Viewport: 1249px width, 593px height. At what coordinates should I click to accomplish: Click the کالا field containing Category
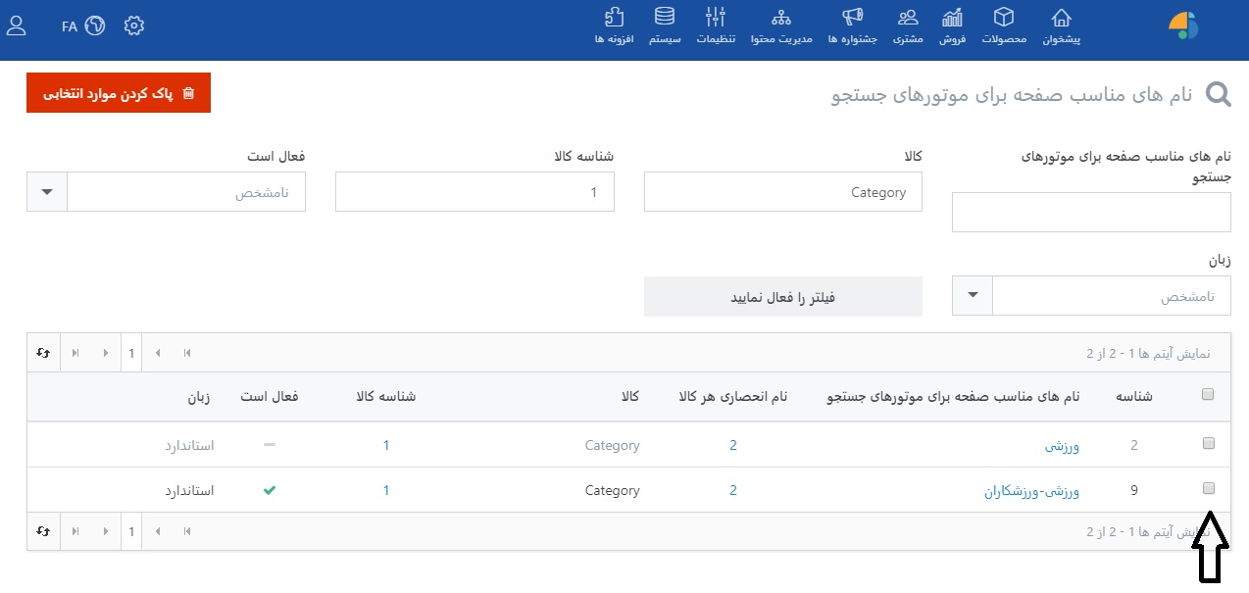(783, 192)
